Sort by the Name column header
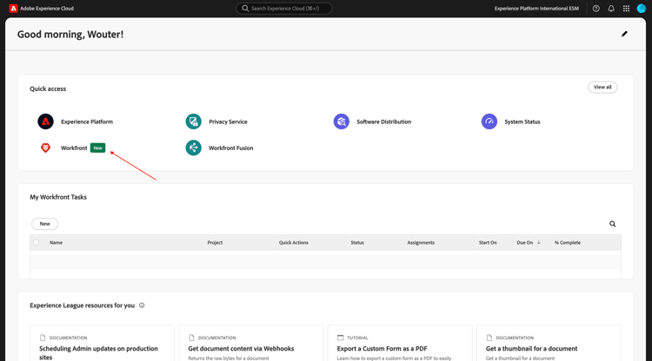The image size is (652, 361). (x=57, y=242)
